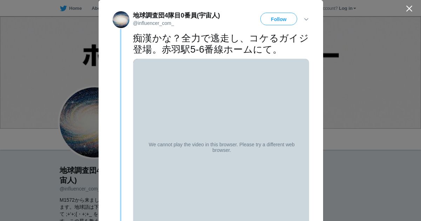Go to Home in the top navigation
The image size is (421, 221).
tap(71, 8)
